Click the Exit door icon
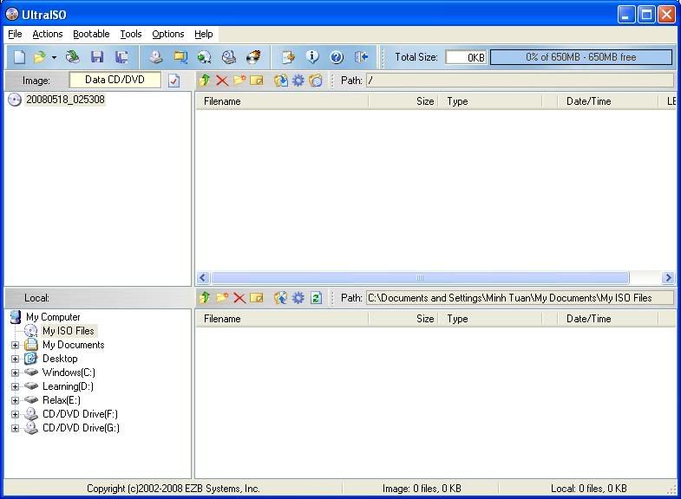The width and height of the screenshot is (681, 499). pos(362,57)
